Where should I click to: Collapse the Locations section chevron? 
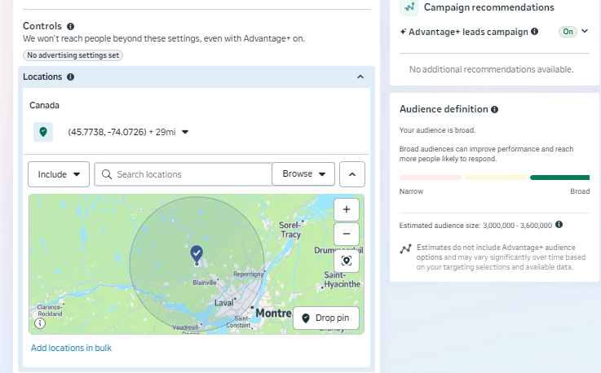click(x=360, y=77)
